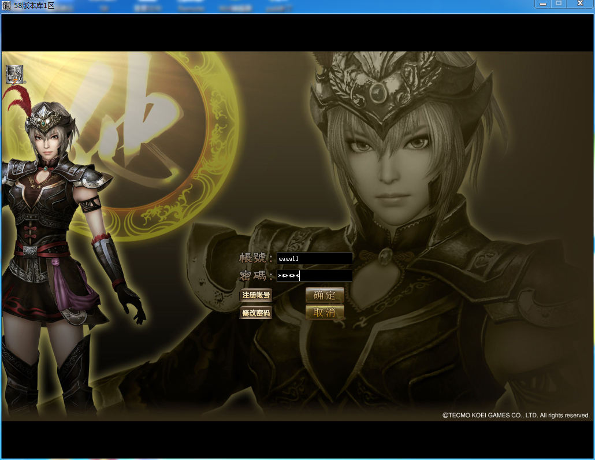Click the 58版本库1区 window title text
The height and width of the screenshot is (460, 595).
[x=34, y=6]
